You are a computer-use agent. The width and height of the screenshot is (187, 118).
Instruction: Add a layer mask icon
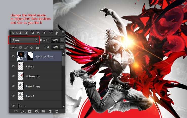tap(30, 111)
